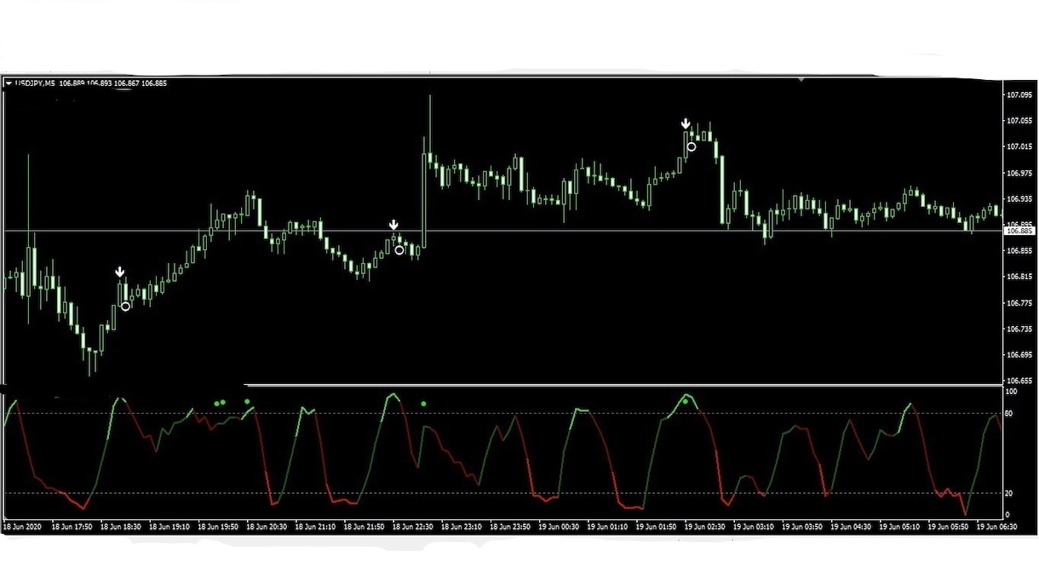Open the chart symbol dropdown arrow beside USDJPY,M5
Screen dimensions: 1039x584
tap(9, 83)
